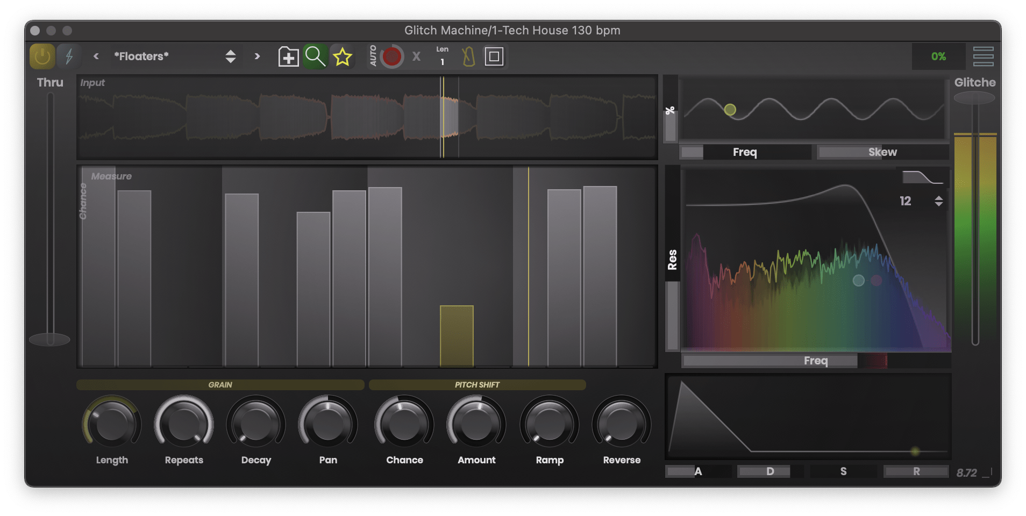
Task: Click the yellow LFO point on the wave
Action: click(730, 110)
